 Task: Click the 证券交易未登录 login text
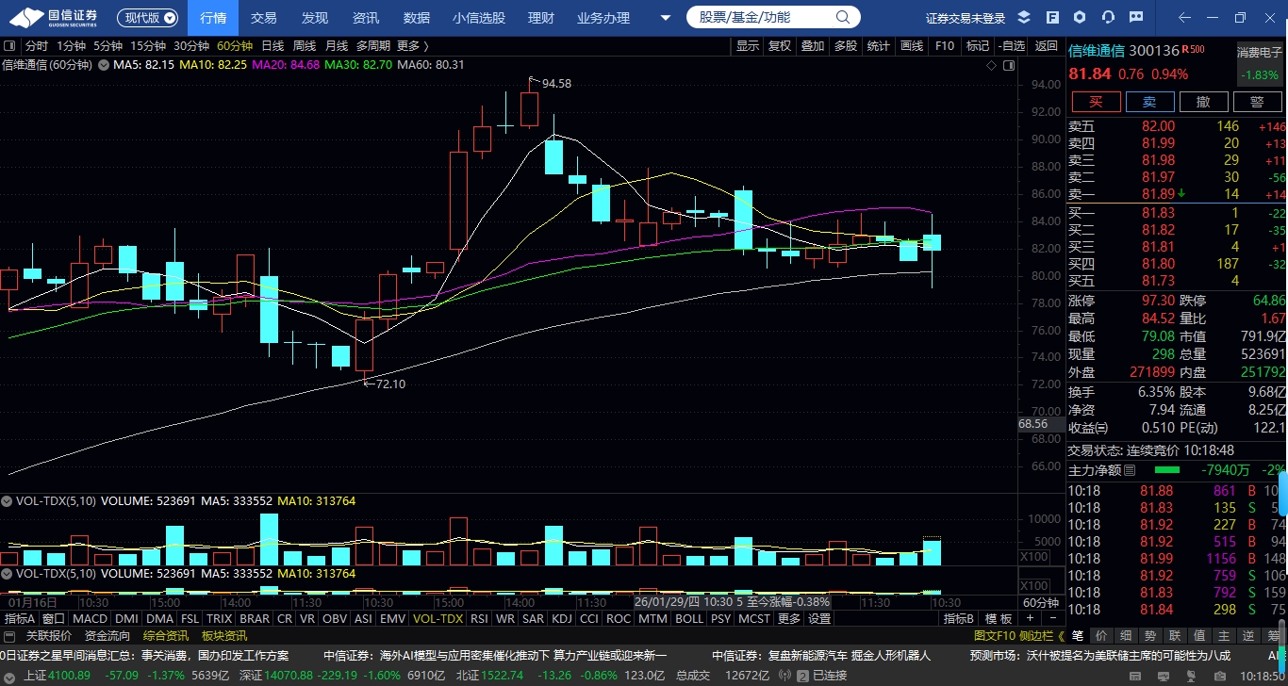pyautogui.click(x=966, y=18)
